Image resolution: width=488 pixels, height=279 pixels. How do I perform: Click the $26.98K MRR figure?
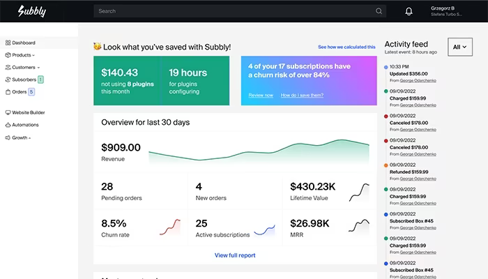310,224
